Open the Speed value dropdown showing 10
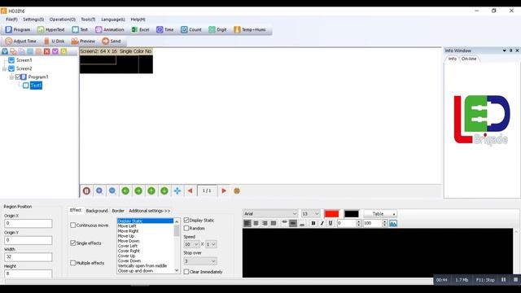This screenshot has height=293, width=521. click(x=191, y=244)
